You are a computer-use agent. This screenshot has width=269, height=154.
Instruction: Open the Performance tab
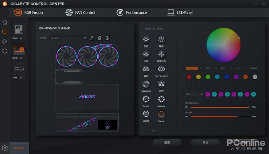(131, 13)
